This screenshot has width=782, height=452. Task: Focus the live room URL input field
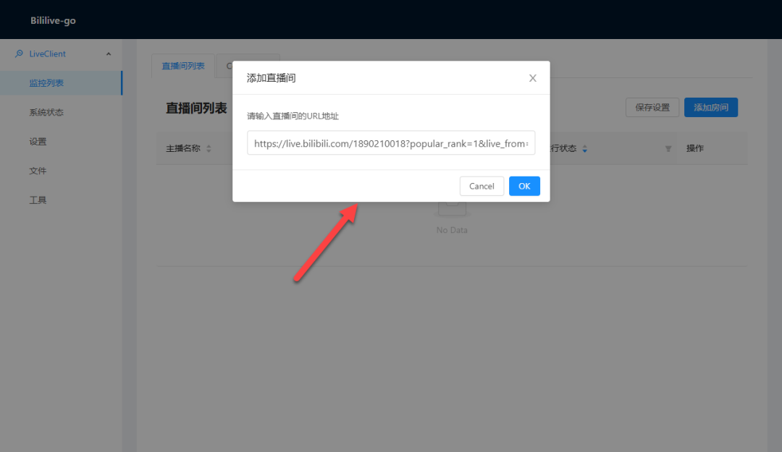tap(391, 143)
